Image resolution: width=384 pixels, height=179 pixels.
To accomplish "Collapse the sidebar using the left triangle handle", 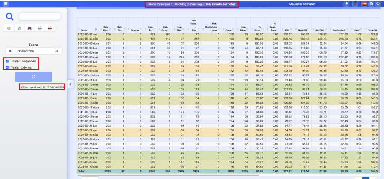I will pyautogui.click(x=70, y=84).
